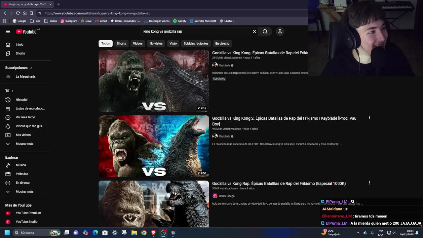Open the YouTube hamburger guide menu
The image size is (423, 238).
coord(8,31)
